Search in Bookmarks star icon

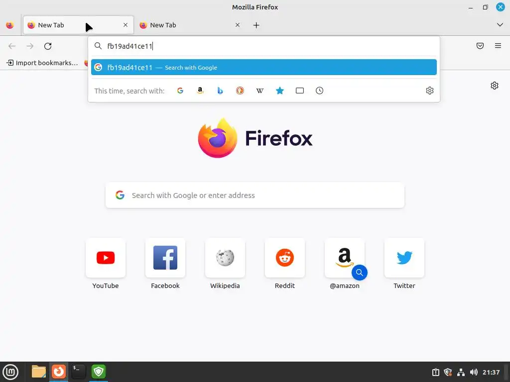[280, 91]
